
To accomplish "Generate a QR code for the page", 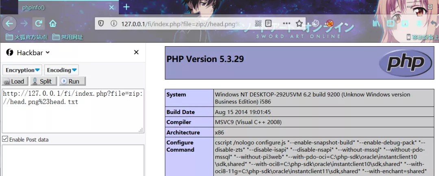I will [258, 23].
